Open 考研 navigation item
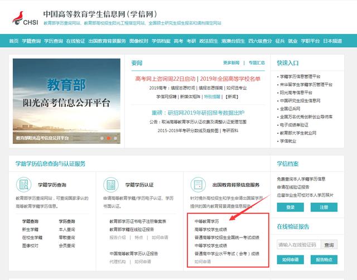Screen dimensions: 357x280 [x=191, y=41]
